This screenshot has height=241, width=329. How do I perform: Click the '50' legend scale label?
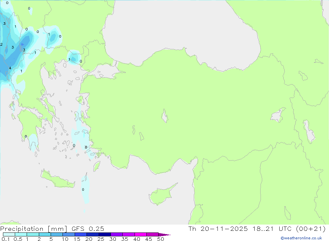[x=161, y=239]
